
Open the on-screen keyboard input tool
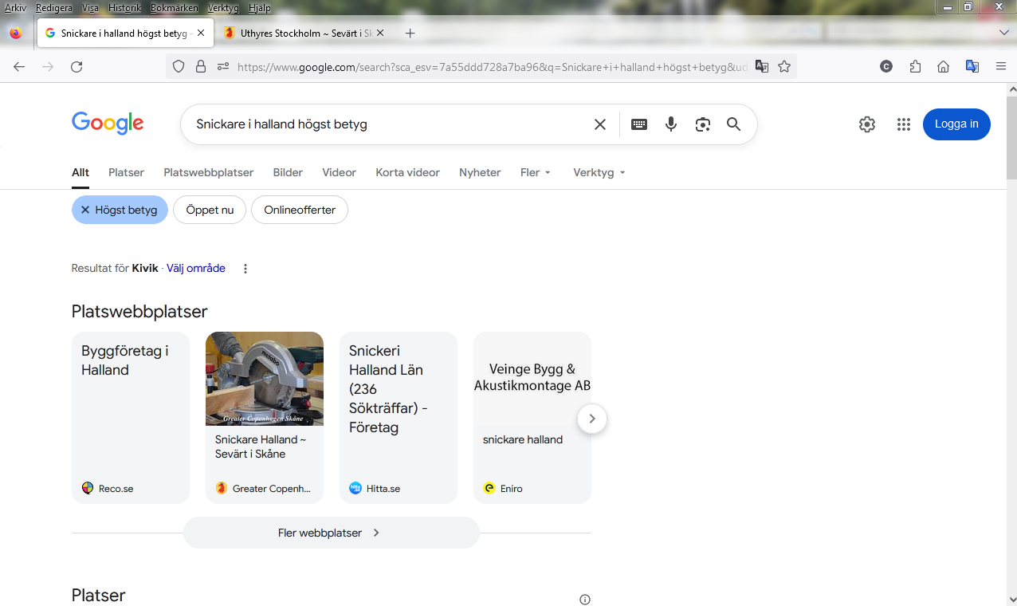click(639, 124)
